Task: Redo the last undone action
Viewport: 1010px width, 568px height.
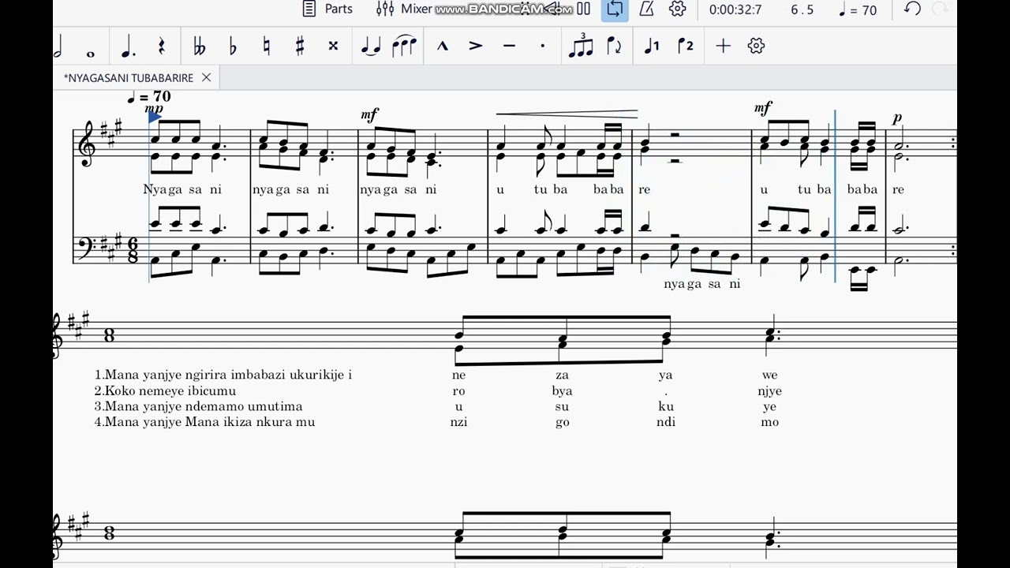Action: point(941,9)
